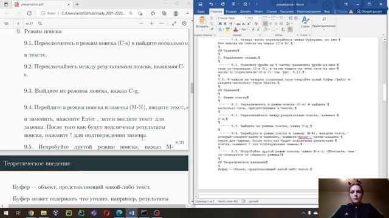Viewport: 389px width, 218px height.
Task: Increase paragraph indent in Word ribbon
Action: coord(296,18)
